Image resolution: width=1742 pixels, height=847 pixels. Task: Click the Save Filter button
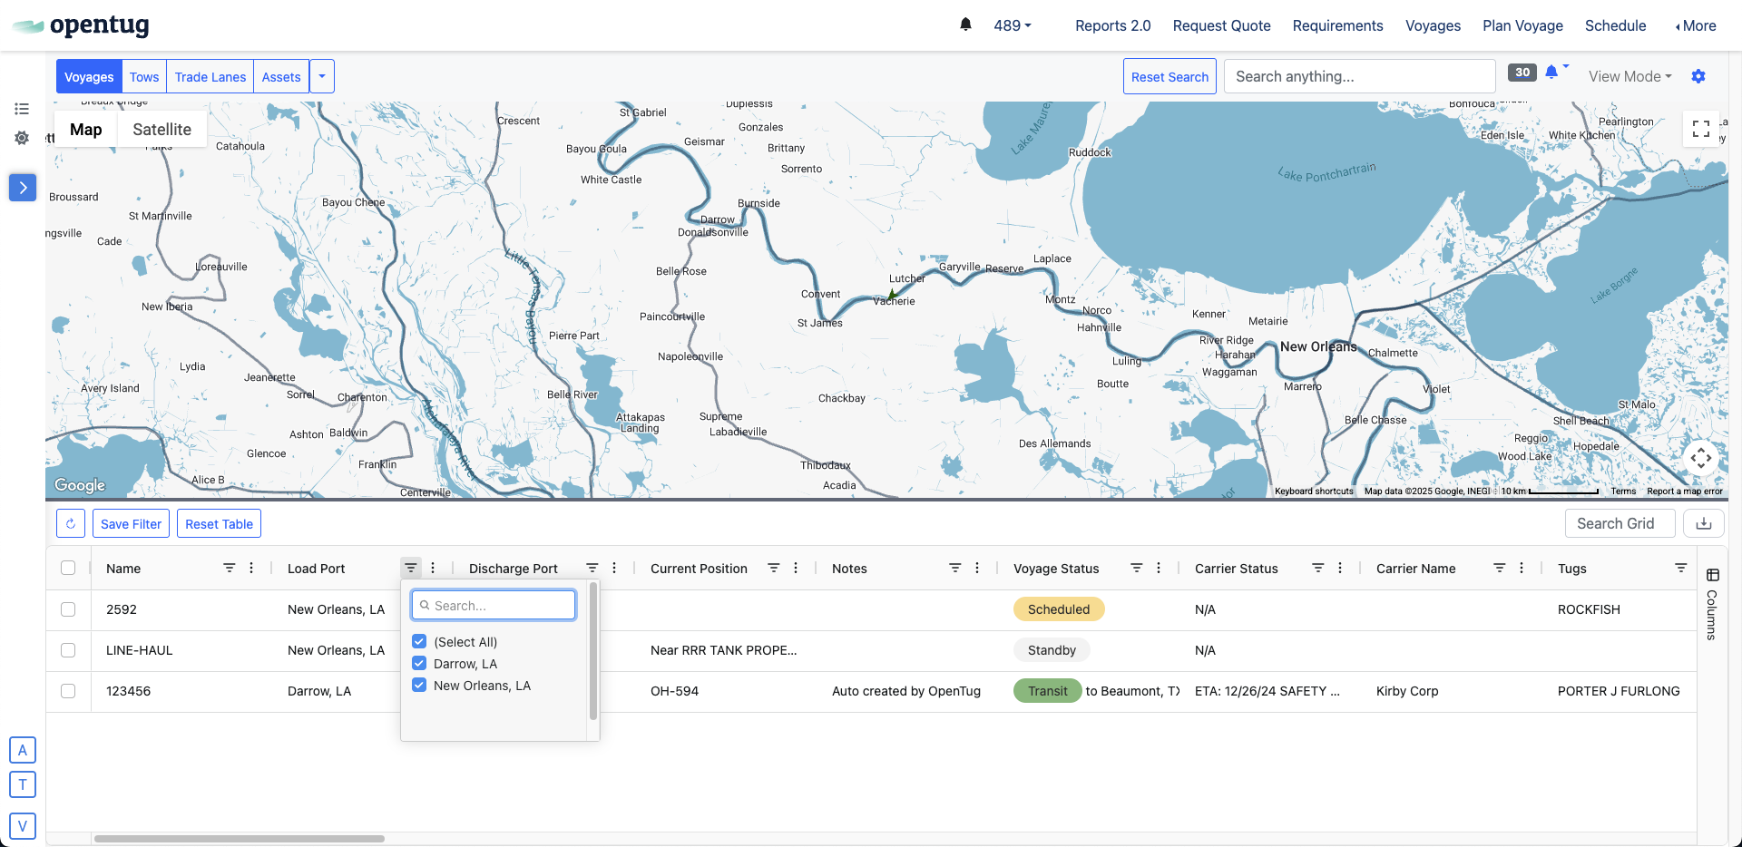pyautogui.click(x=131, y=523)
